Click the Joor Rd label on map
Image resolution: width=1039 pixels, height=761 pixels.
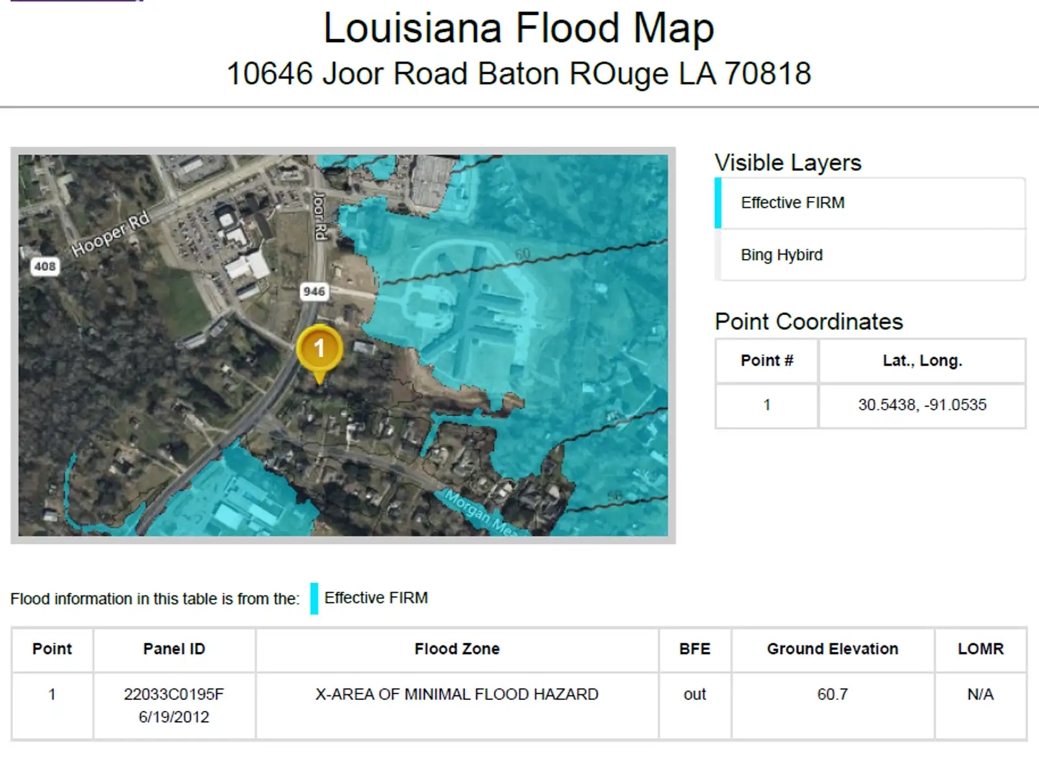[319, 216]
